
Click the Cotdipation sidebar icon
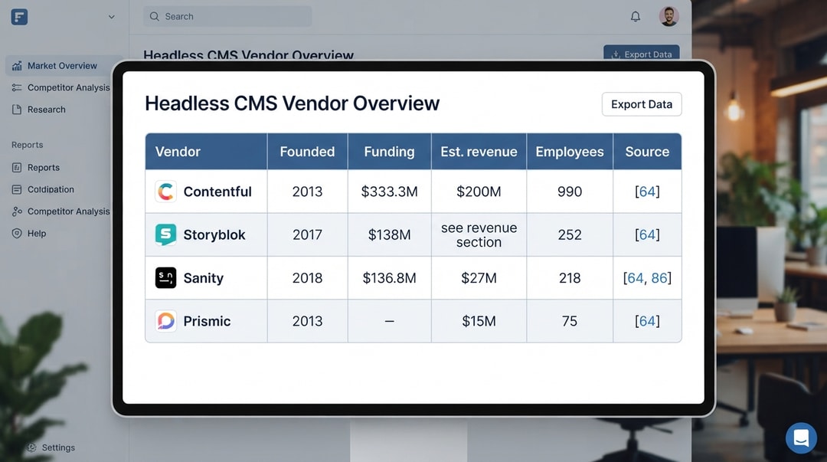17,189
